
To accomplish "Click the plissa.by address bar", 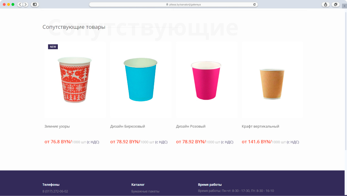I will (x=173, y=5).
